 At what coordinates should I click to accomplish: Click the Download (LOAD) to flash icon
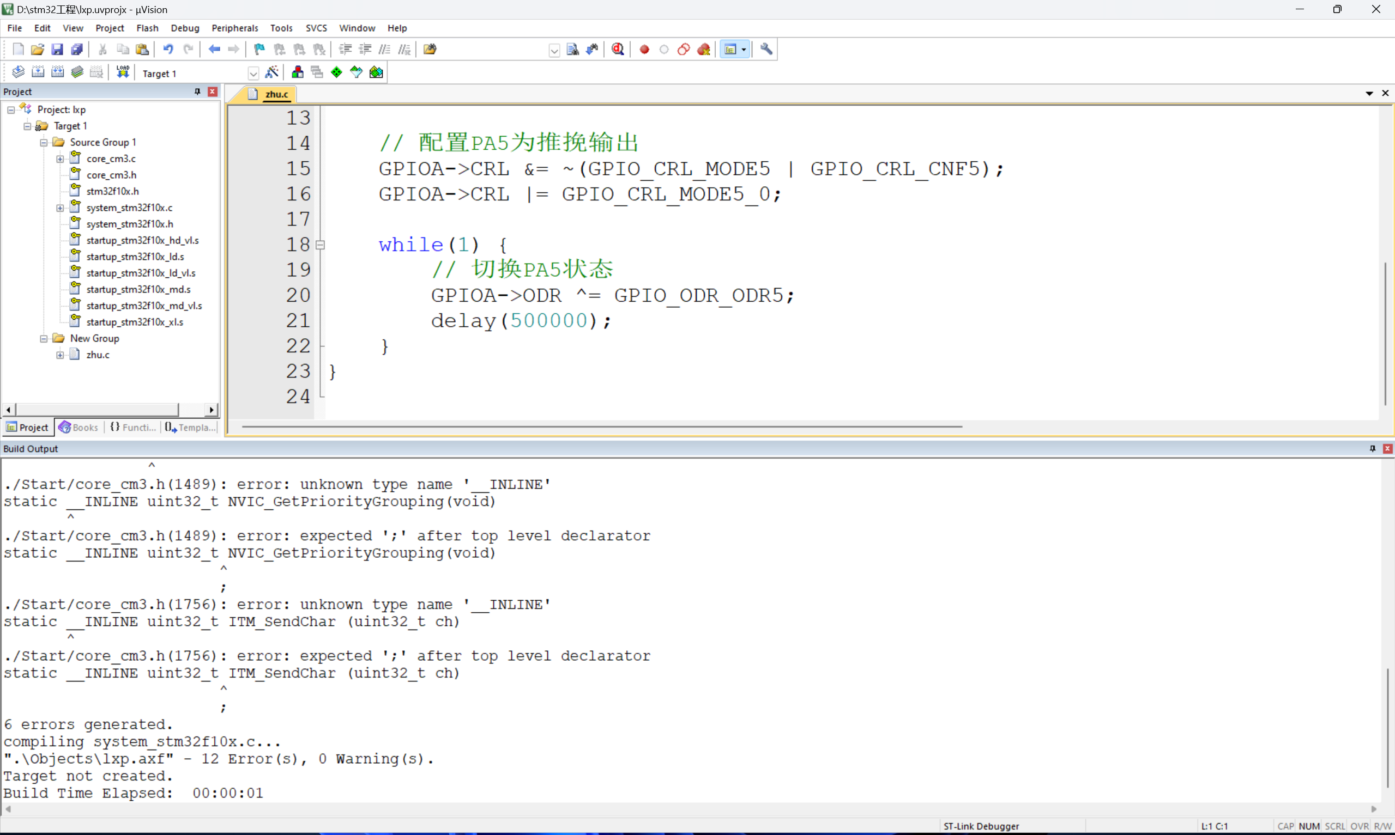click(x=122, y=72)
